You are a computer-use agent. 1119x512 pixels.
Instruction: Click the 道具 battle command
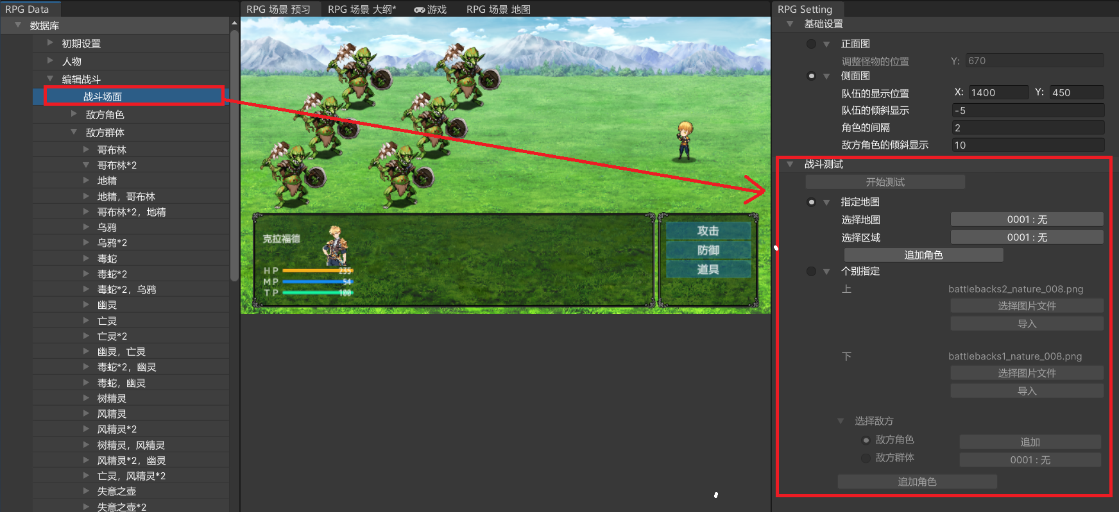coord(708,269)
